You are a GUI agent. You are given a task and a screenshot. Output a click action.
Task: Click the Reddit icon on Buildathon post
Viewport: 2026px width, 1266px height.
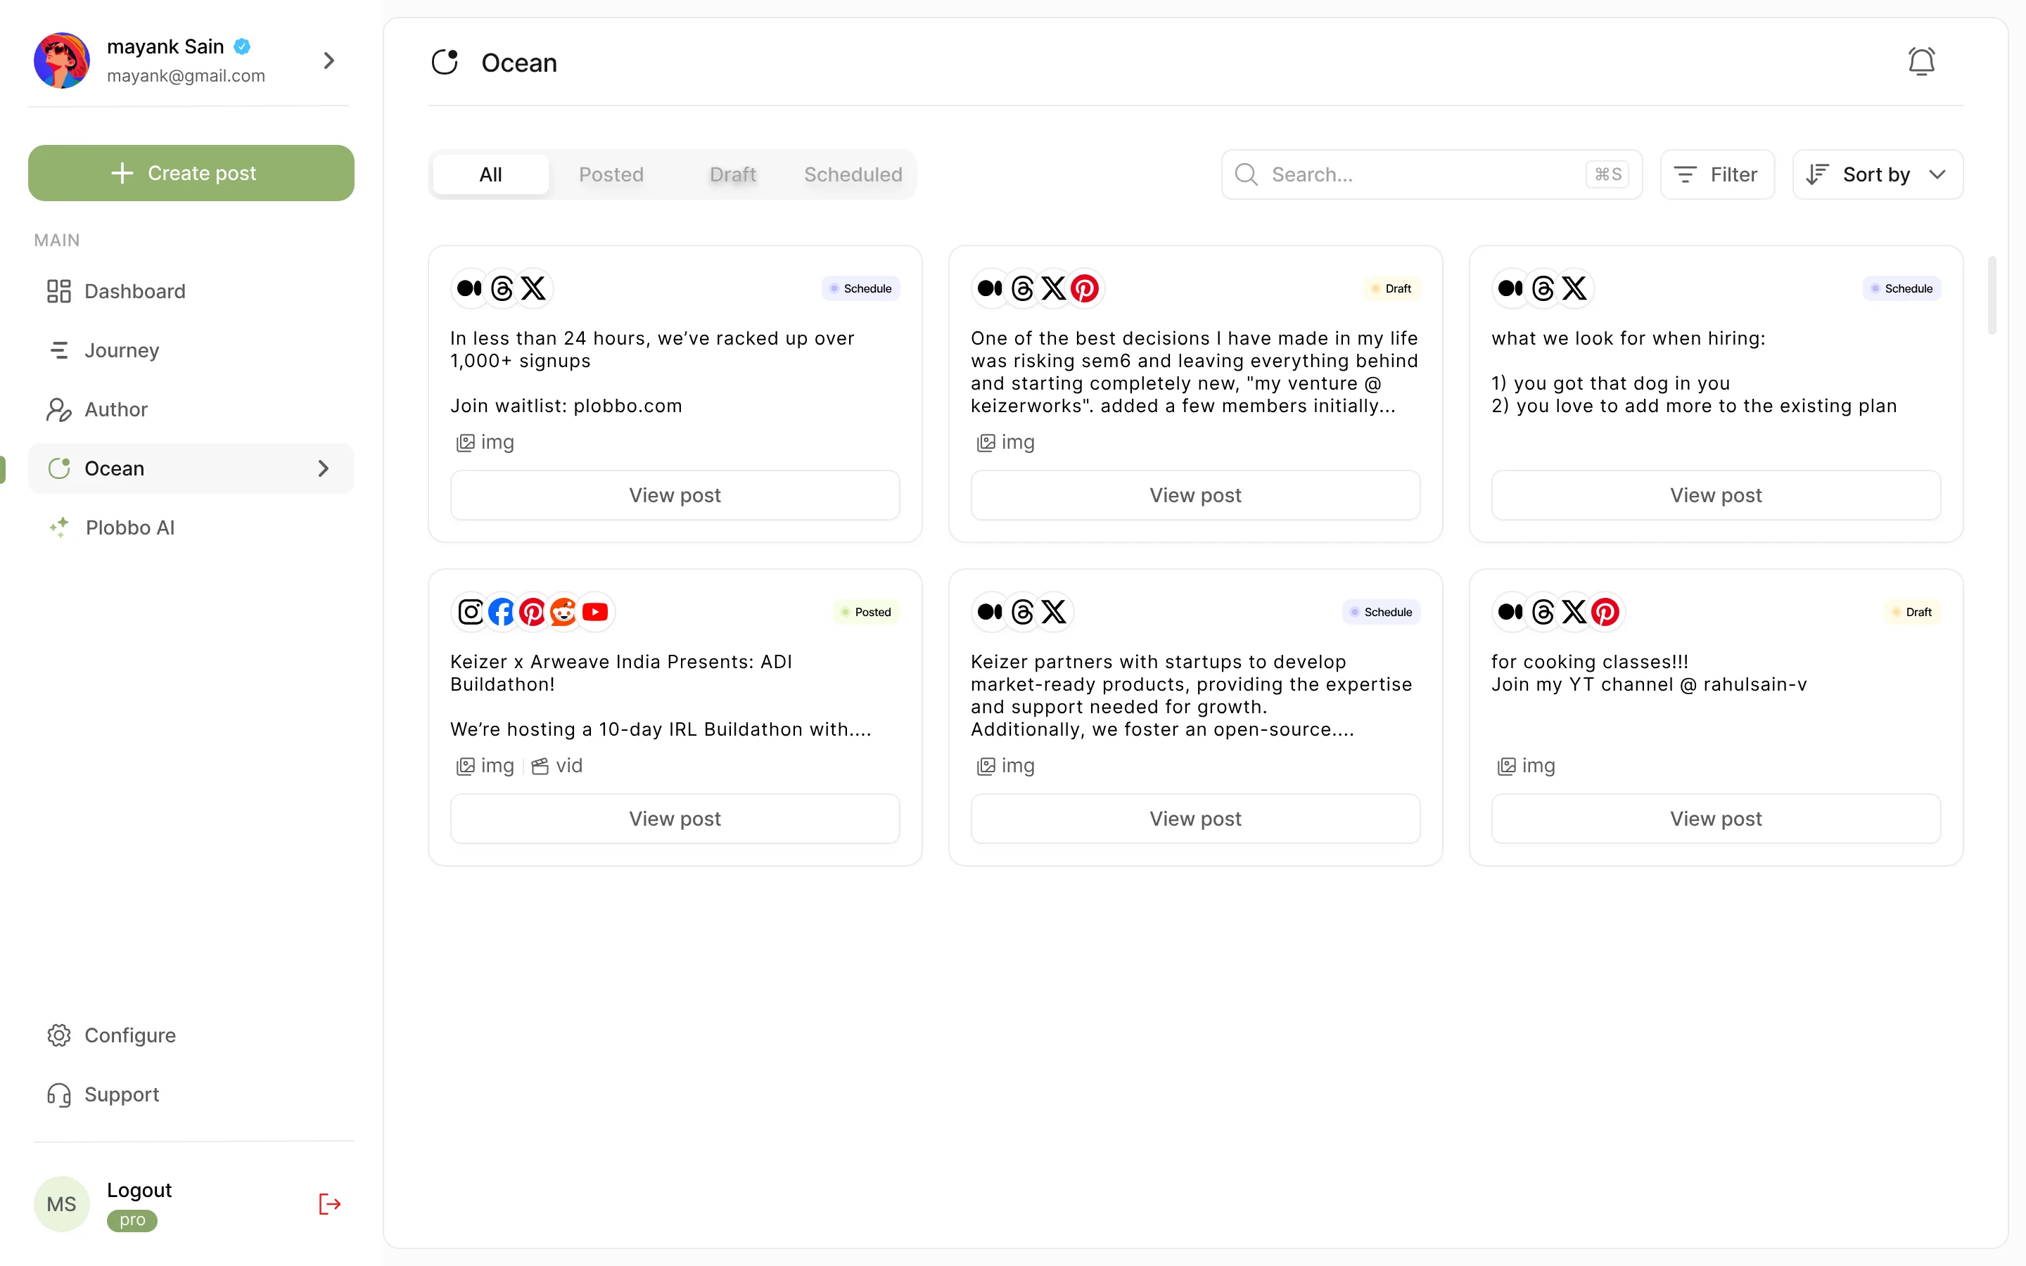coord(564,612)
